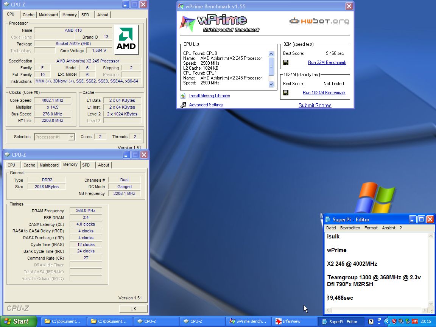The height and width of the screenshot is (327, 436).
Task: Open Format menu in SuperPi Editor
Action: 371,228
